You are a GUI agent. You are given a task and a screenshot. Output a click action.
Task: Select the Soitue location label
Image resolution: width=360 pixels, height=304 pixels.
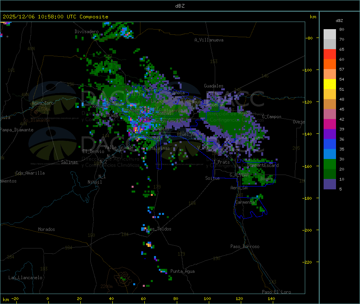212,178
